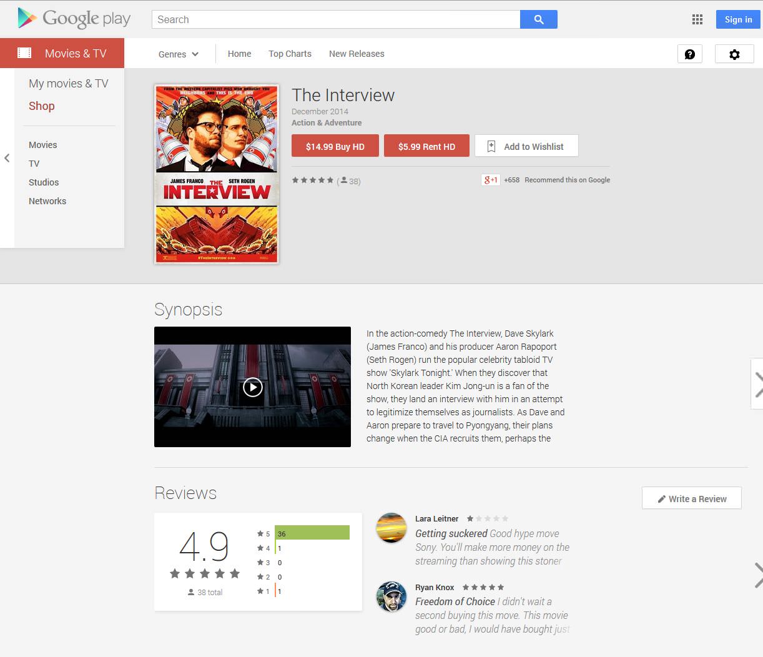
Task: Click the Google +1 button
Action: click(x=491, y=180)
